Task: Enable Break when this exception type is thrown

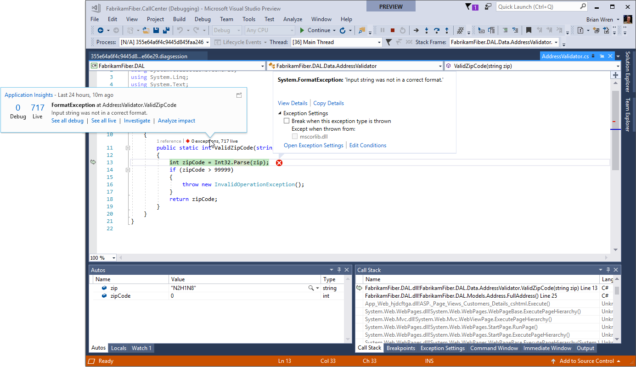Action: coord(287,121)
